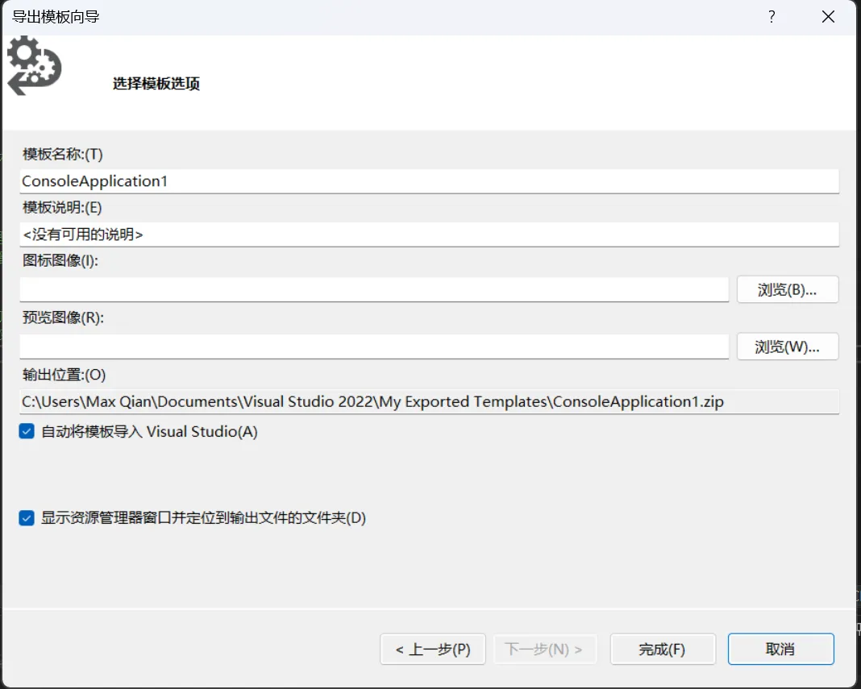
Task: Click the empty 图标图像 path field
Action: (374, 289)
